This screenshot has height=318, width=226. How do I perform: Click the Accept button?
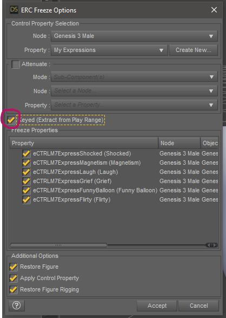[x=157, y=306]
